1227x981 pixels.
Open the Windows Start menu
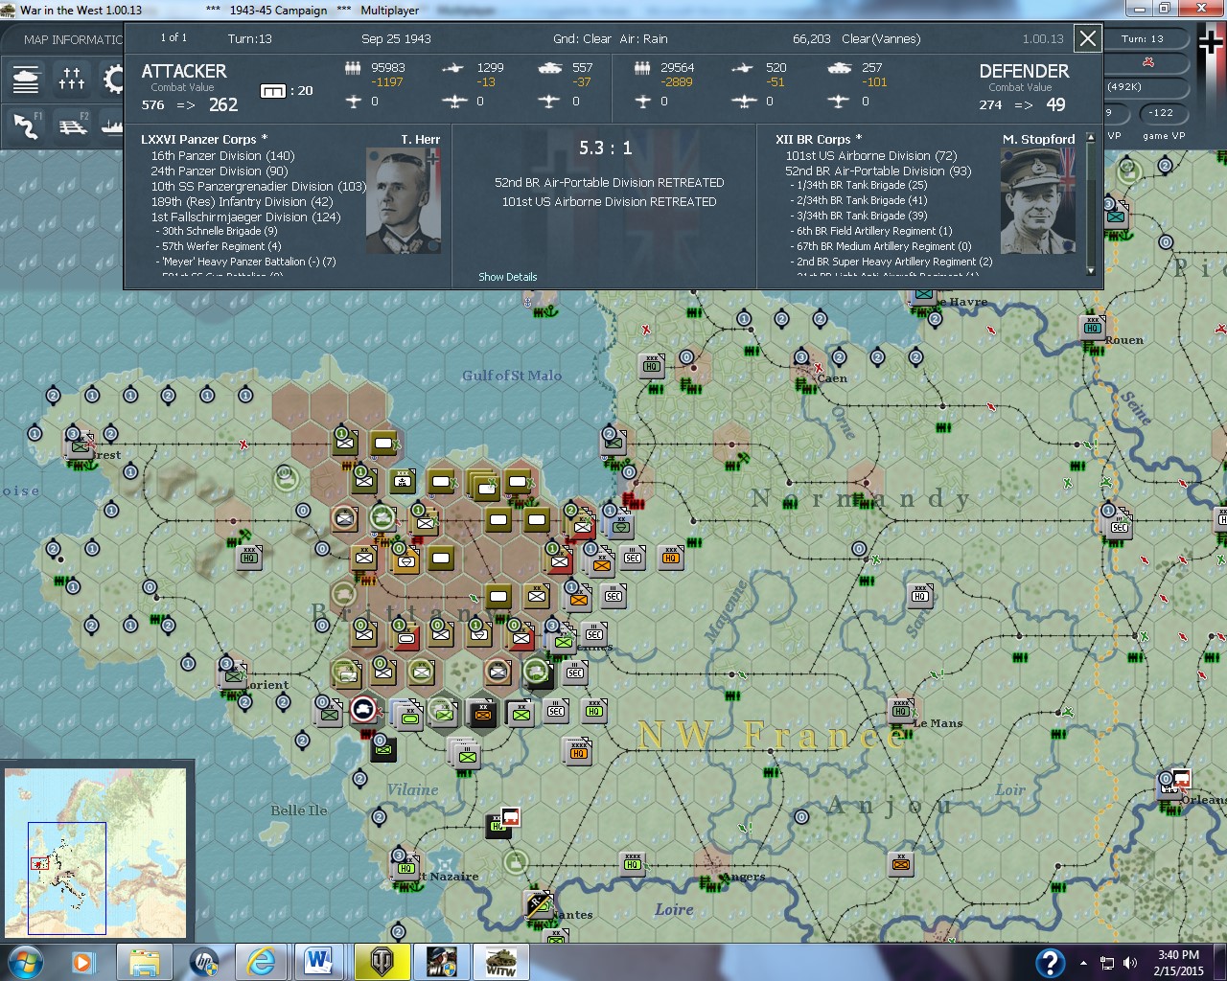click(26, 961)
